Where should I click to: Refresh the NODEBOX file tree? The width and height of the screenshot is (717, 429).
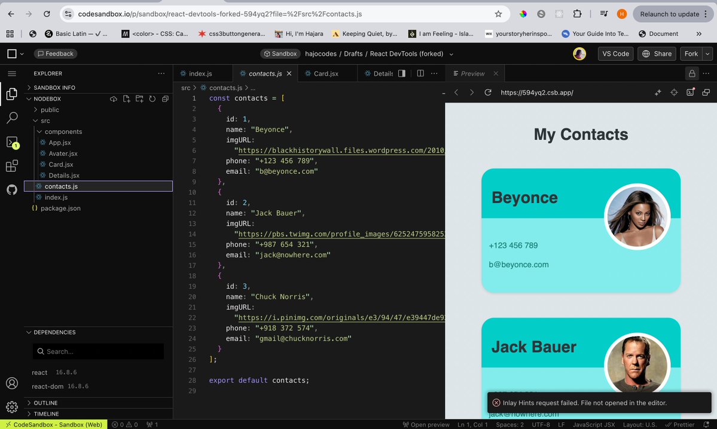154,99
